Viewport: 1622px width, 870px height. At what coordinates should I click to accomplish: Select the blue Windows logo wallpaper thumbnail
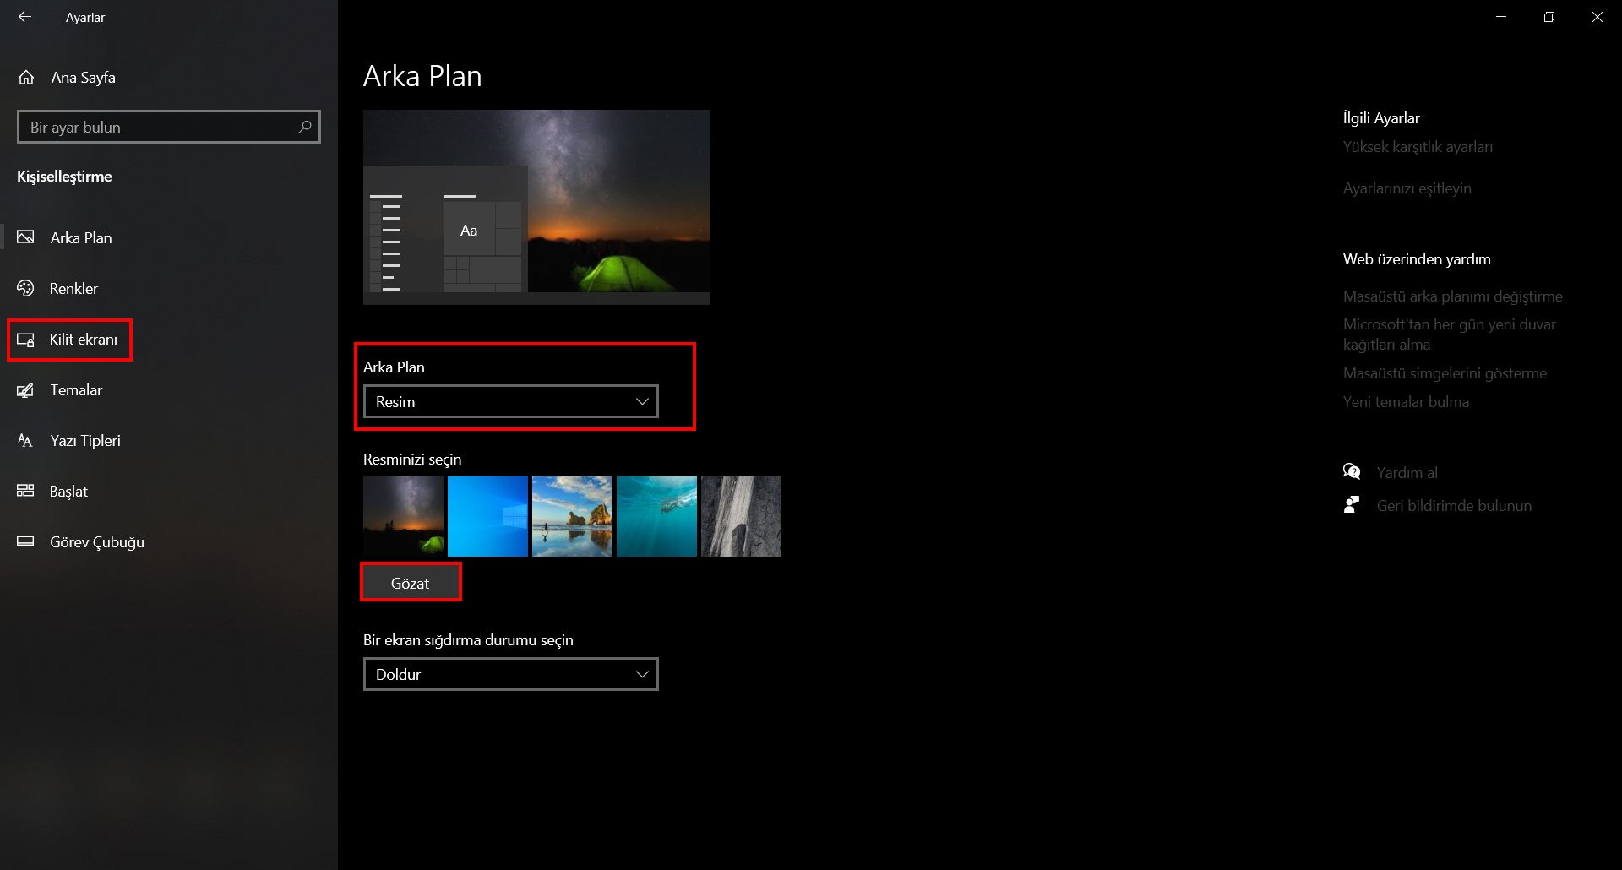[x=487, y=516]
